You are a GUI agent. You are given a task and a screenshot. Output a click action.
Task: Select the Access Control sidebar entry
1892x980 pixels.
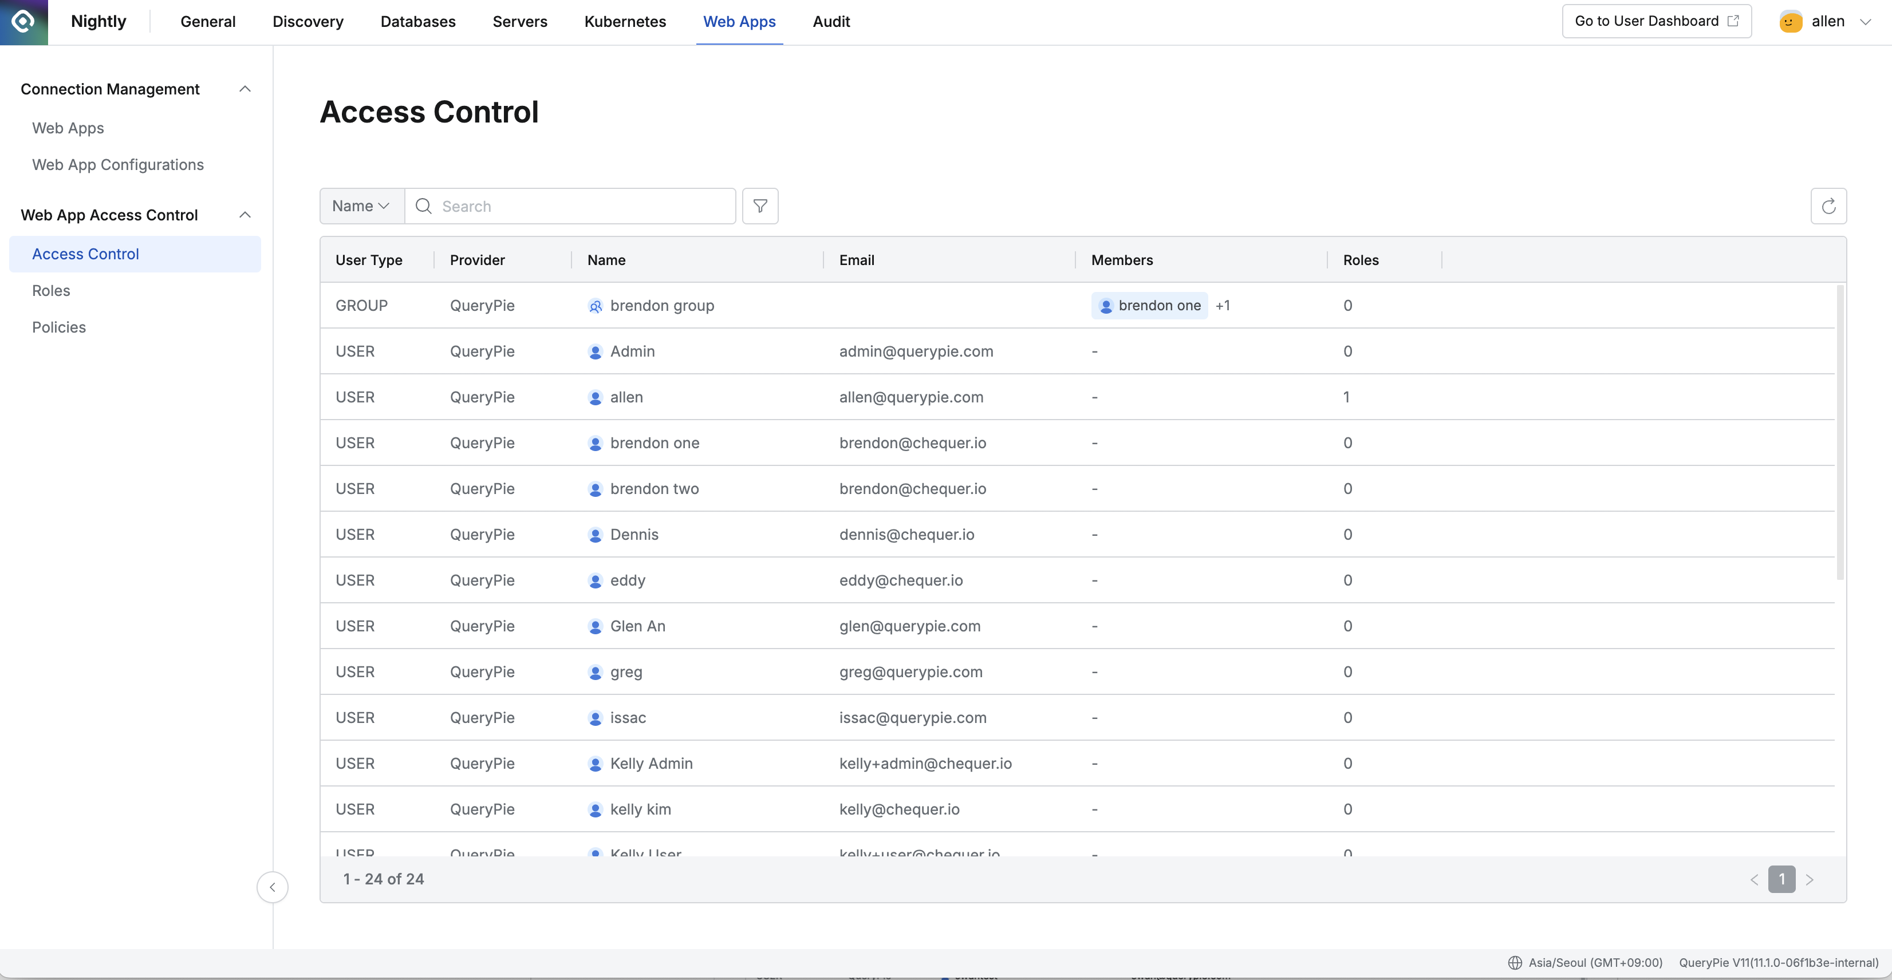tap(85, 253)
